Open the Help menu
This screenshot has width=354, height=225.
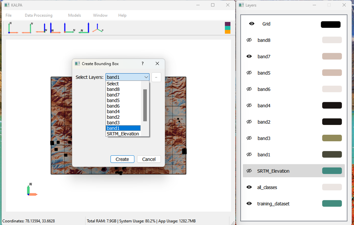pos(122,15)
